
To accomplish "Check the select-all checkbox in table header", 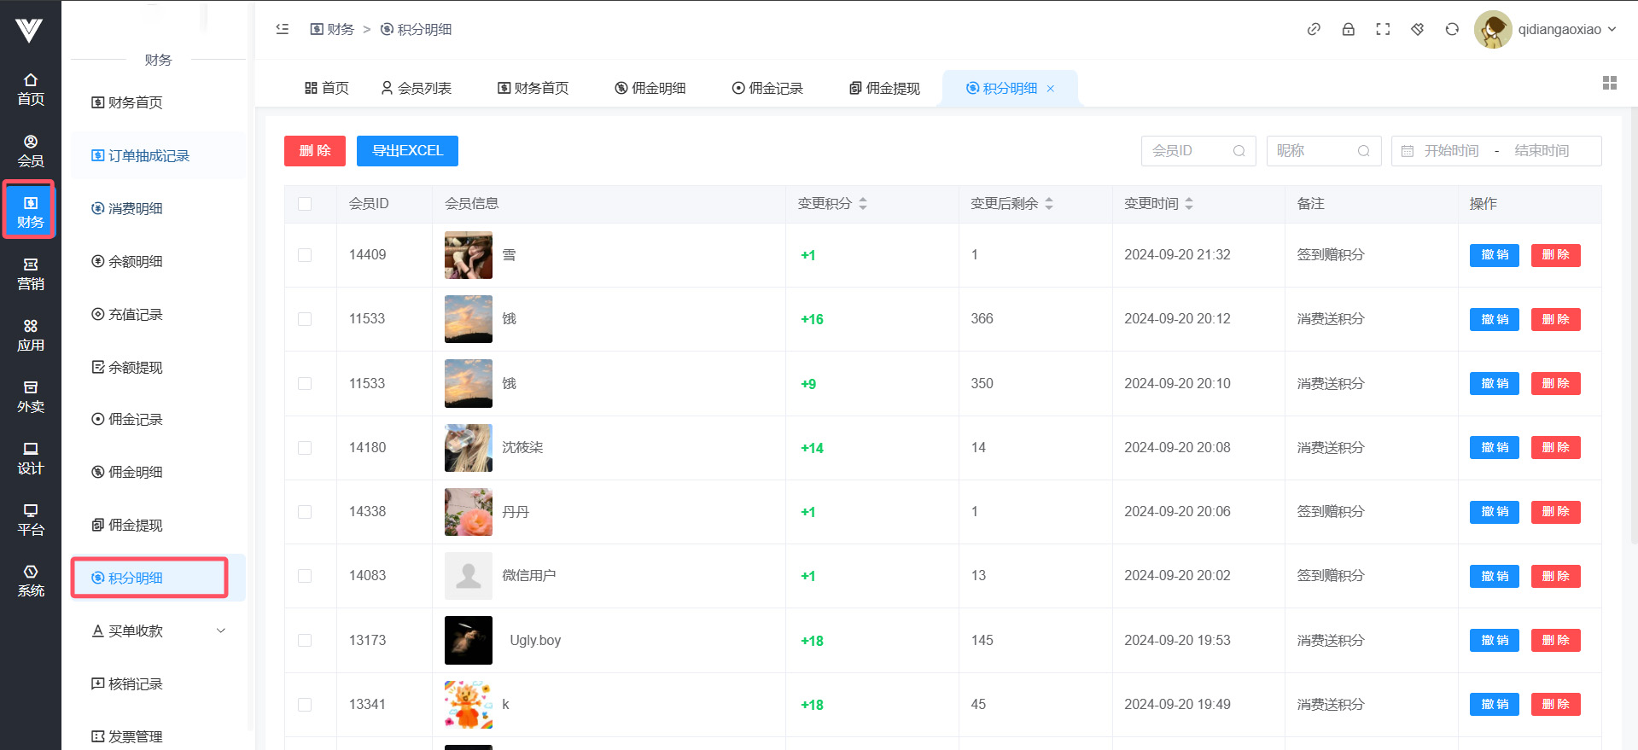I will coord(305,204).
